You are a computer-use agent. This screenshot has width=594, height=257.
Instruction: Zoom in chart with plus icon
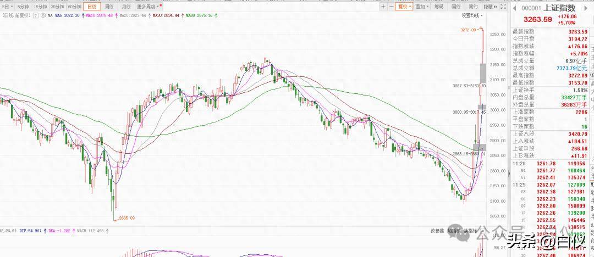pyautogui.click(x=384, y=7)
